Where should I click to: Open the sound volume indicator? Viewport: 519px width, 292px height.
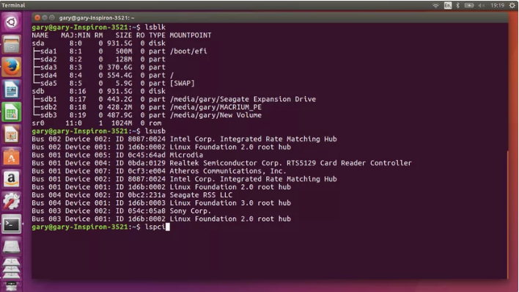point(482,5)
